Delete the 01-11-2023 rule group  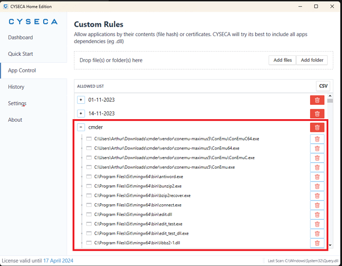(x=317, y=100)
